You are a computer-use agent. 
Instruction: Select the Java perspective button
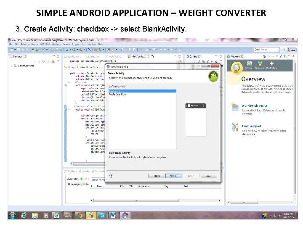click(x=292, y=50)
